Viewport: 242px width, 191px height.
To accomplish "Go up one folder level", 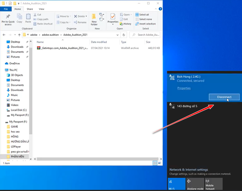I will coord(19,35).
